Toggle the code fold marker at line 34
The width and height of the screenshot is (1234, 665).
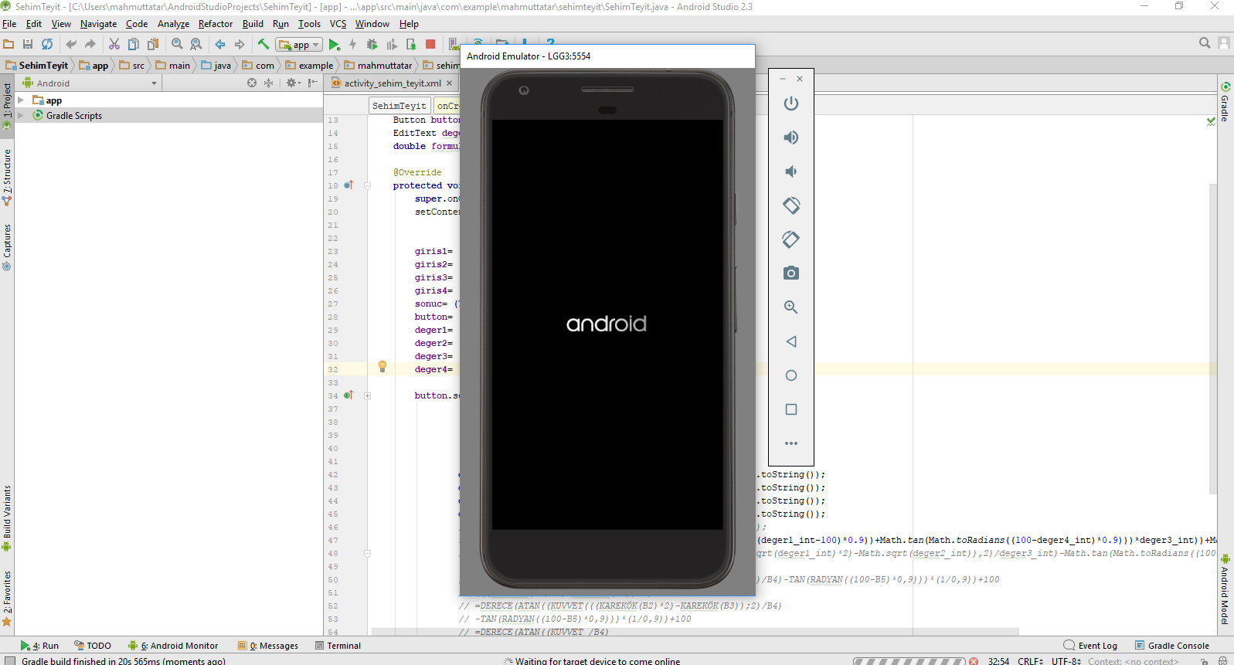[368, 395]
